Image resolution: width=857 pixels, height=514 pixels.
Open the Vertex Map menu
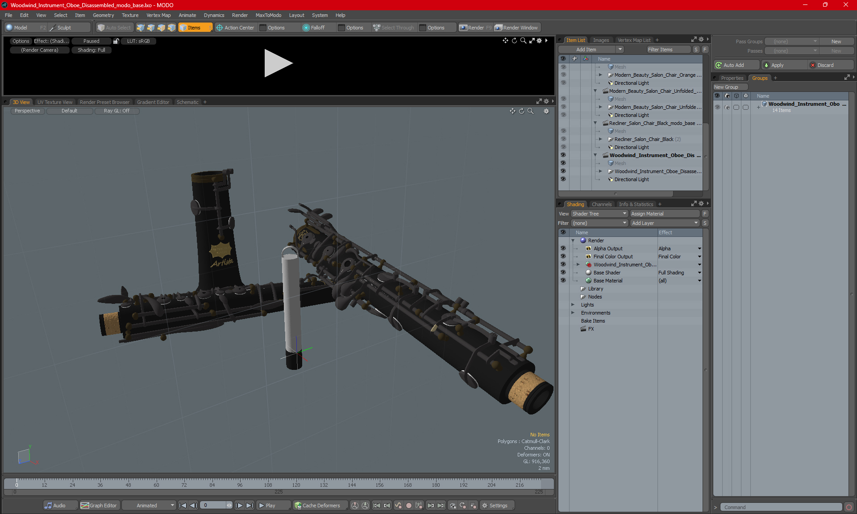pos(158,15)
